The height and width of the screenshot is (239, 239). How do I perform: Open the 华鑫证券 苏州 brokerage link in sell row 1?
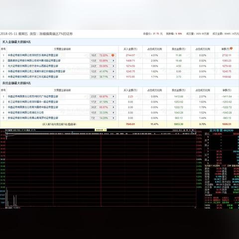(x=33, y=97)
